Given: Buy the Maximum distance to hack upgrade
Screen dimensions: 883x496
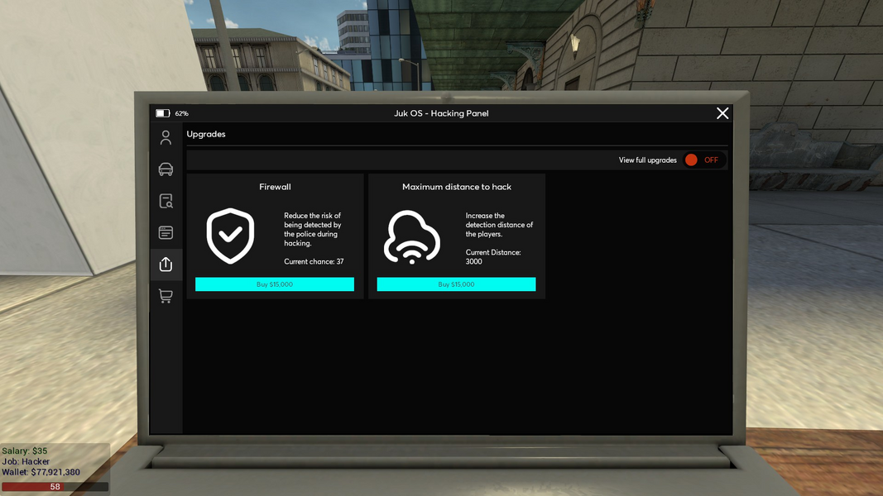Looking at the screenshot, I should pyautogui.click(x=456, y=284).
